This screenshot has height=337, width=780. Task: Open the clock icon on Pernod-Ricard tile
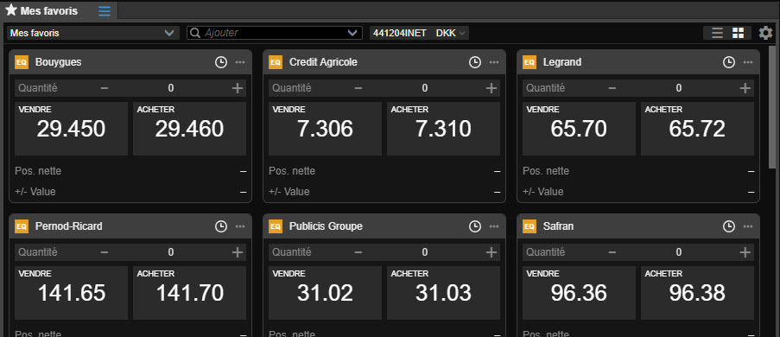click(221, 226)
